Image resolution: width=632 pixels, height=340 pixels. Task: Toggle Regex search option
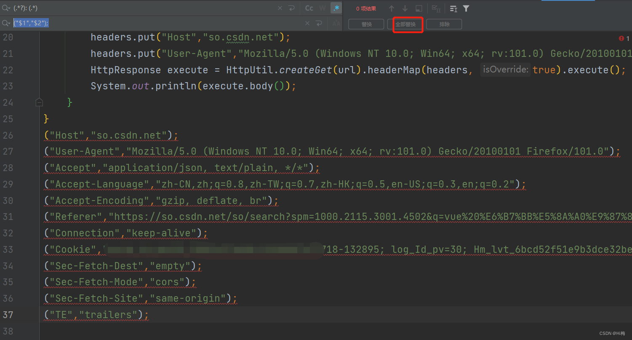336,8
